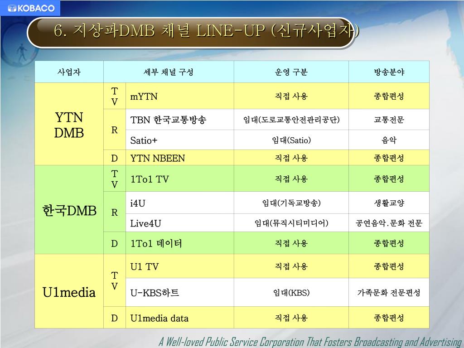Viewport: 464px width, 348px height.
Task: Click the '임대(KBS)' cell
Action: pyautogui.click(x=291, y=292)
